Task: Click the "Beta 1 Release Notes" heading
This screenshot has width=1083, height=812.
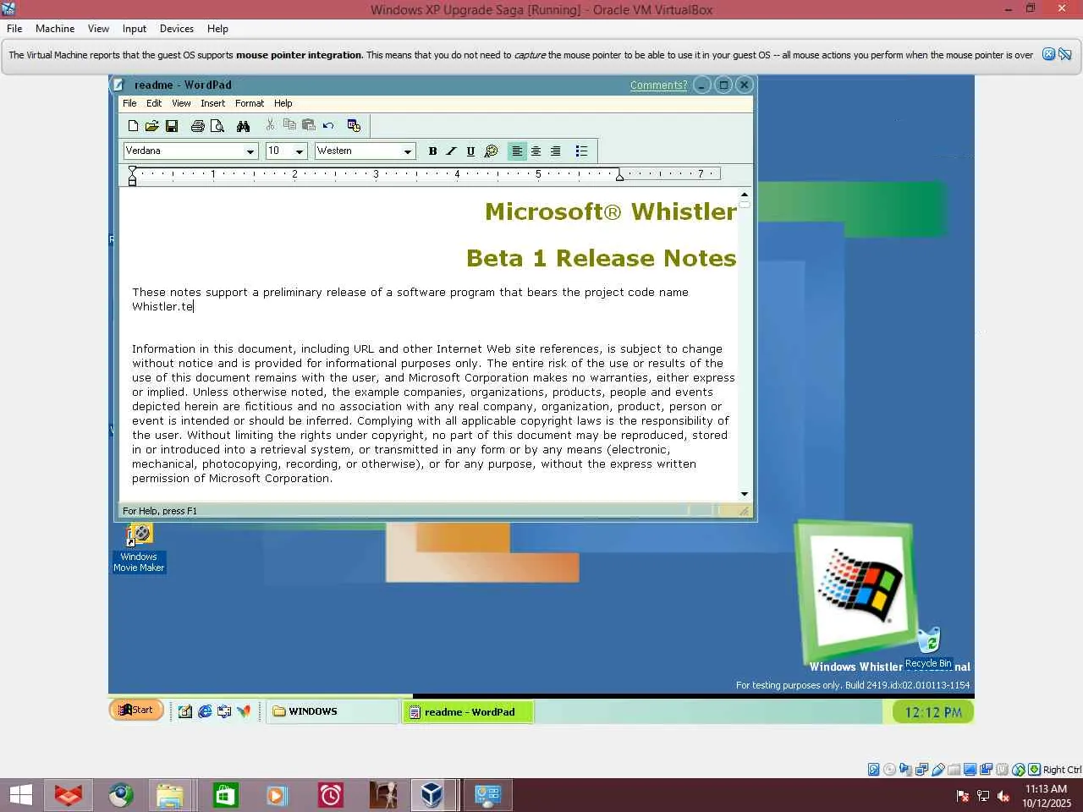Action: tap(601, 258)
